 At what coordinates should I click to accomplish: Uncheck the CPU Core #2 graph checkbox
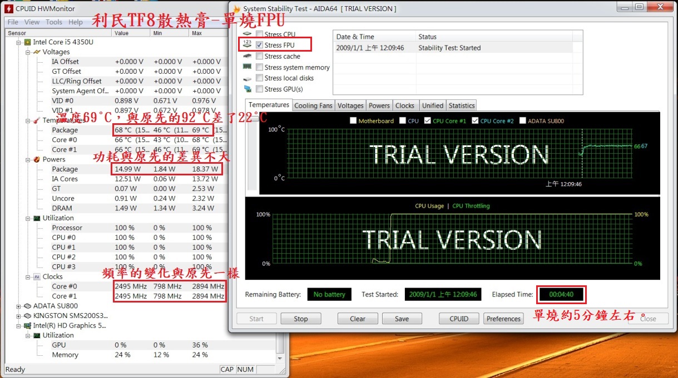(x=475, y=120)
